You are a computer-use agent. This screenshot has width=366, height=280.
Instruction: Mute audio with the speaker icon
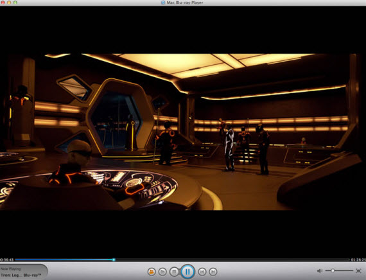320,271
